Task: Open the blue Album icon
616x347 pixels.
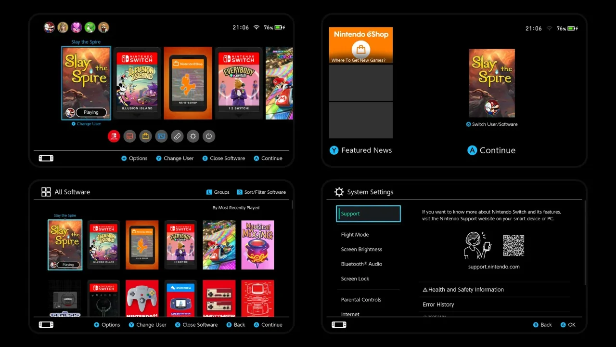Action: 161,136
